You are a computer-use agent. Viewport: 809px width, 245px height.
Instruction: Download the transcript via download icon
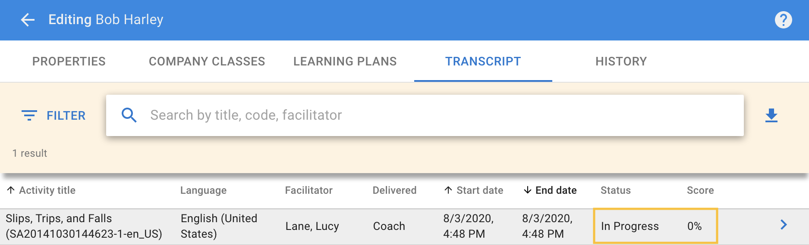click(x=771, y=115)
